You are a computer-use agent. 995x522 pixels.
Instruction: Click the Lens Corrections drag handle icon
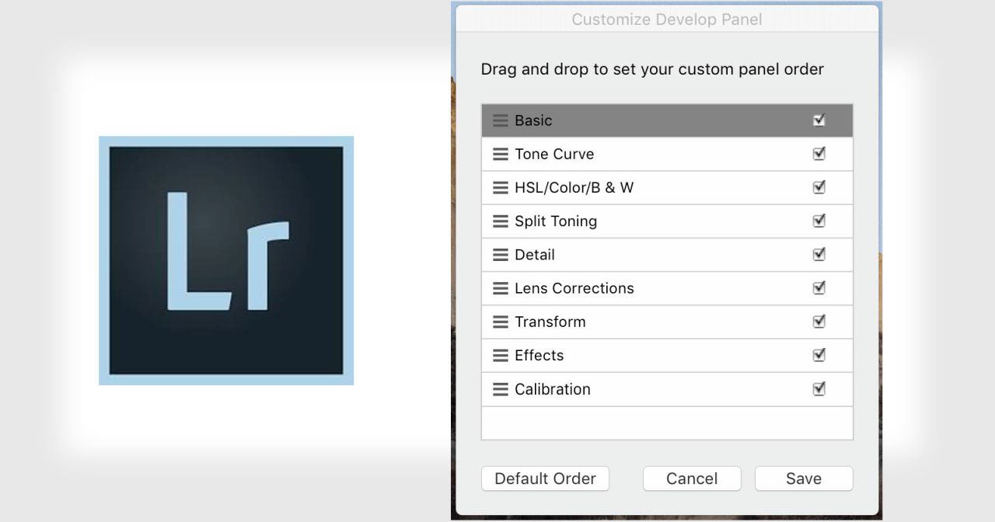(x=501, y=288)
